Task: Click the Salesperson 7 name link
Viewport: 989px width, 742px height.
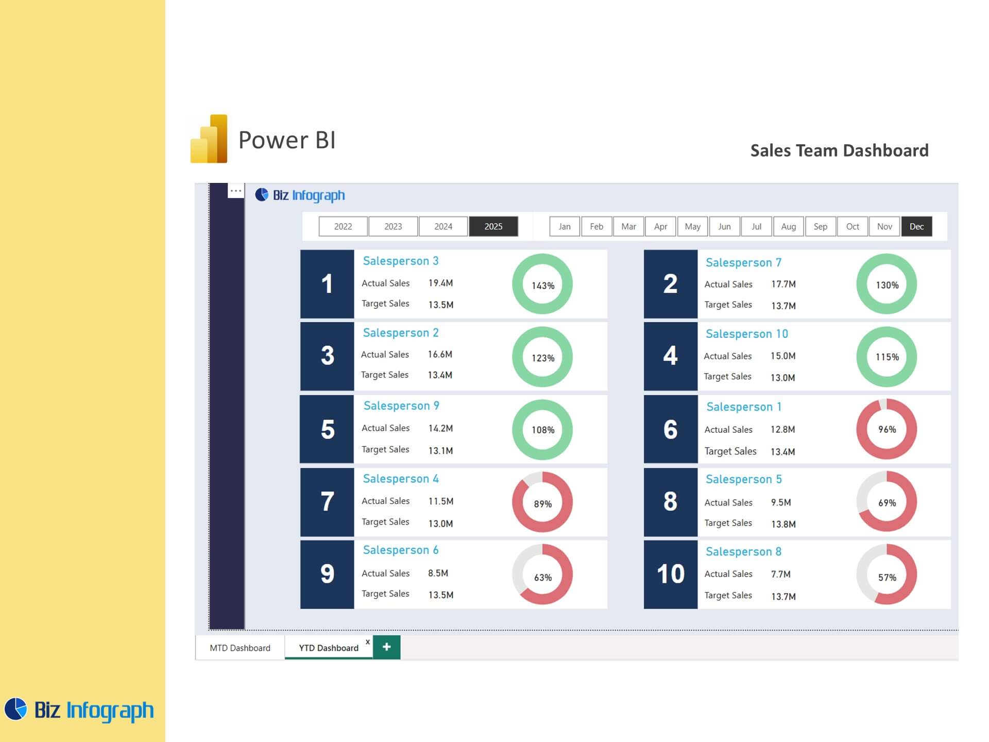Action: click(x=743, y=262)
